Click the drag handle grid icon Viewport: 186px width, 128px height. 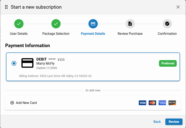point(6,7)
